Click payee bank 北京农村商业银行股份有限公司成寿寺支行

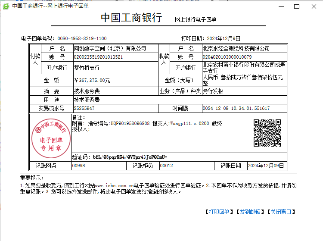pyautogui.click(x=244, y=68)
